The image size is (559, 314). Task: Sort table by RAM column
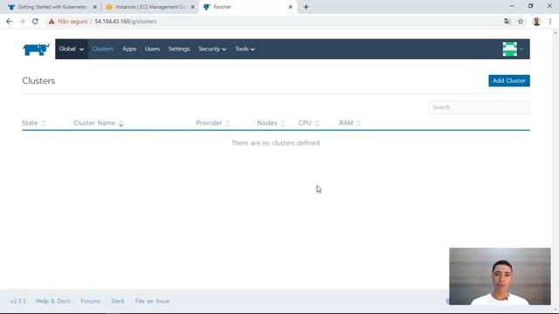click(x=349, y=123)
